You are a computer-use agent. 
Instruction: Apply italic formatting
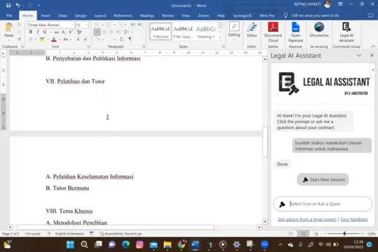coord(38,32)
